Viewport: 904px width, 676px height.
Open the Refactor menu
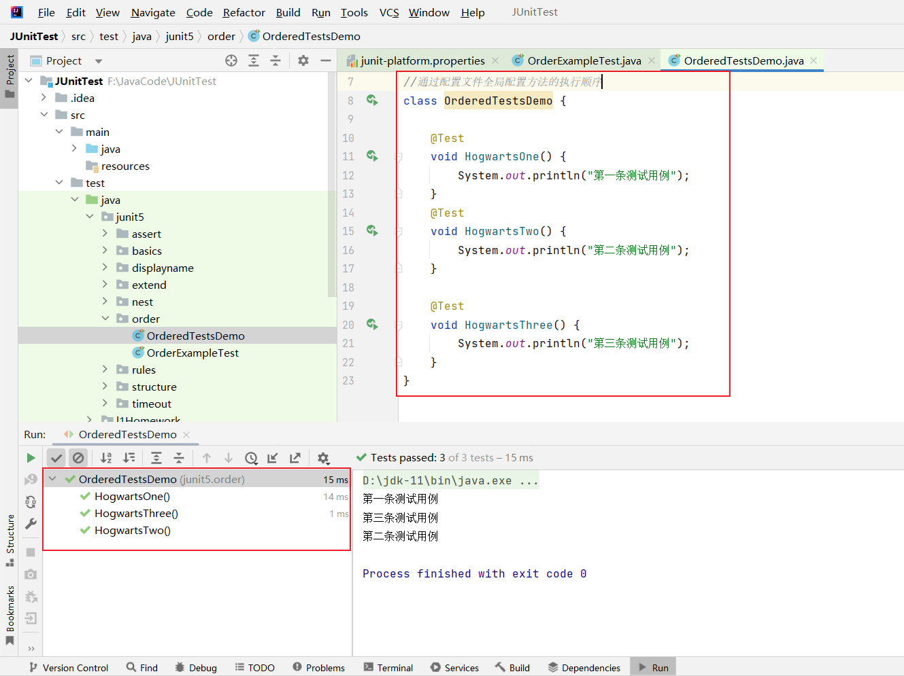coord(244,12)
